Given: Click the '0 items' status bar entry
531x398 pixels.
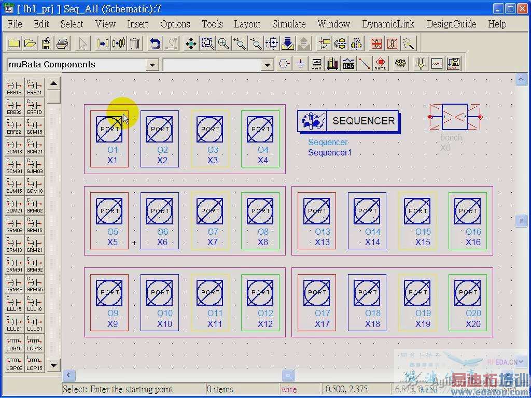Looking at the screenshot, I should [220, 389].
